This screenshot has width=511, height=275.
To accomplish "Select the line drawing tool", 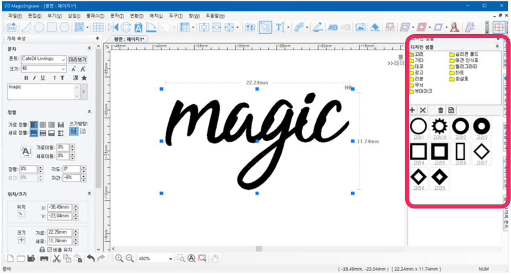I will [x=26, y=27].
